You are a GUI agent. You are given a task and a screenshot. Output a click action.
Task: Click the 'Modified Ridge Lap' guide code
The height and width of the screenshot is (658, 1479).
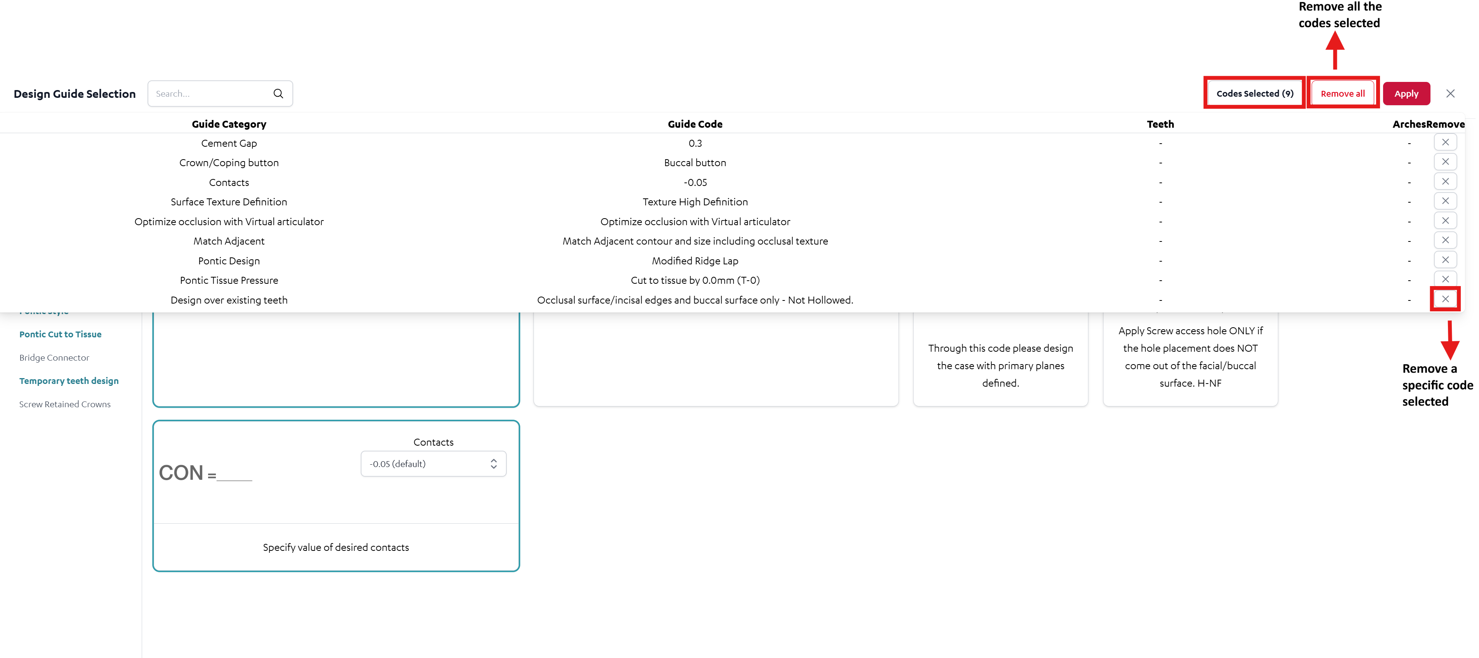coord(695,260)
